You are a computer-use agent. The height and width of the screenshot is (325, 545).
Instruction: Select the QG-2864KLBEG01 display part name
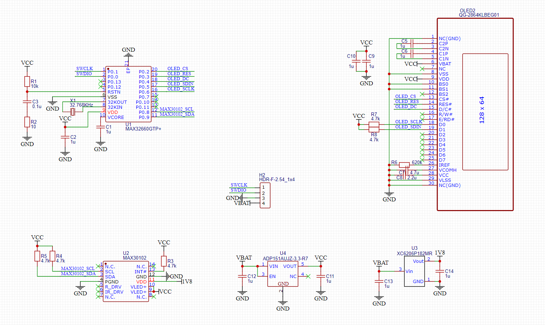(479, 15)
